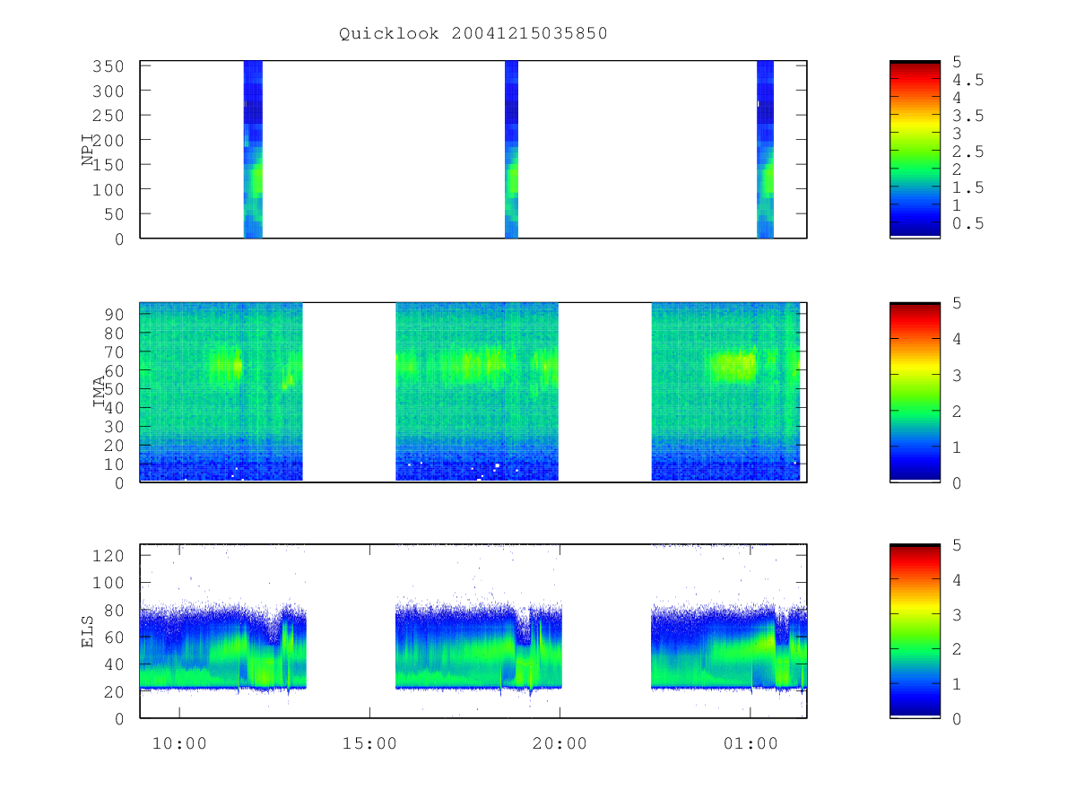Click the last NPI data strip
This screenshot has height=807, width=1076.
(765, 149)
